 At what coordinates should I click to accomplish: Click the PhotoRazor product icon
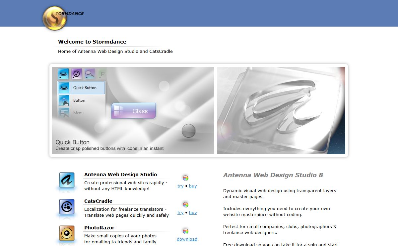tap(67, 233)
